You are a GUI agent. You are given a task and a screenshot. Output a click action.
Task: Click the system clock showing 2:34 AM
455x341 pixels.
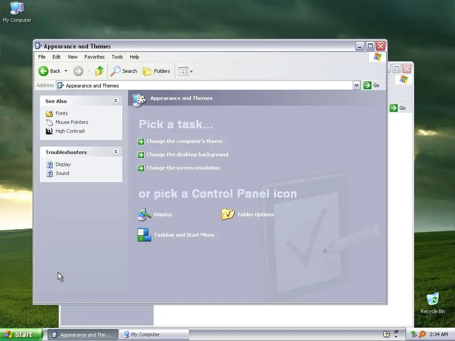(x=439, y=334)
